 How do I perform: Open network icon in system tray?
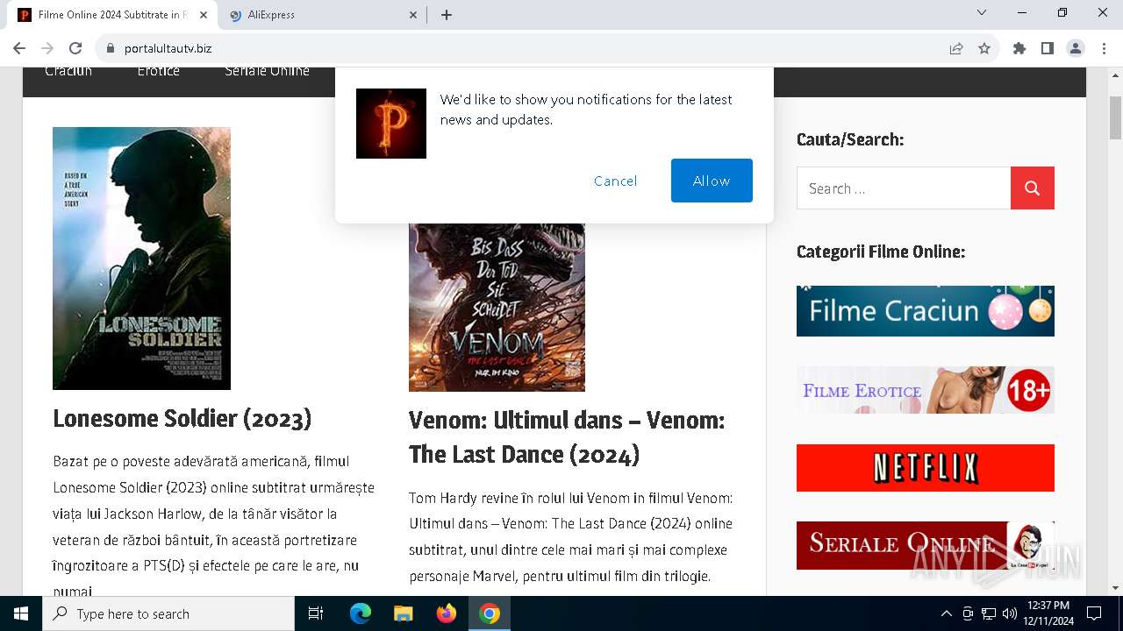[989, 613]
